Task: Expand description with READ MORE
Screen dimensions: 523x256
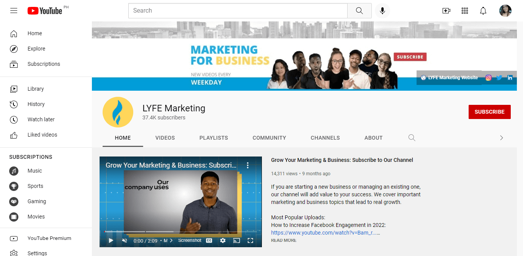Action: pyautogui.click(x=284, y=240)
